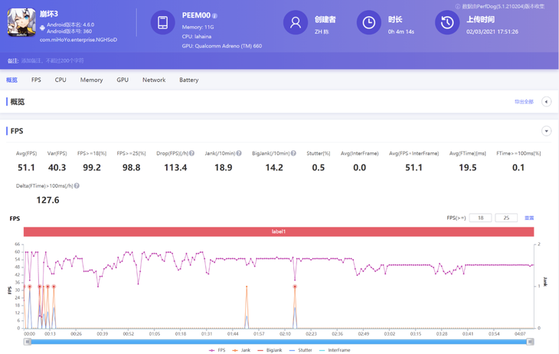This screenshot has width=559, height=354.
Task: Toggle FPS series in chart legend
Action: pyautogui.click(x=218, y=350)
